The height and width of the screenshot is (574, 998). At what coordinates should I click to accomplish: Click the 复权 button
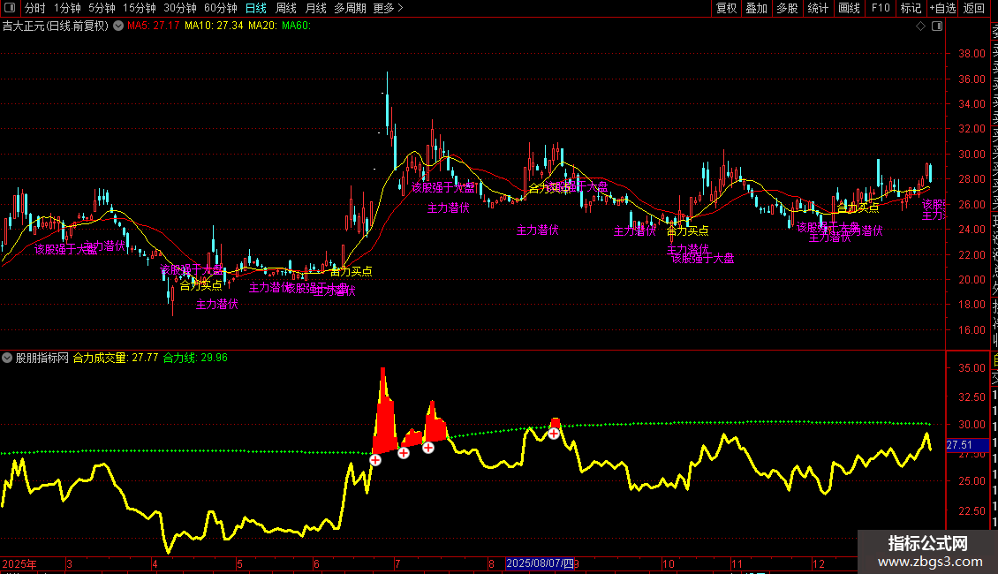coord(726,8)
